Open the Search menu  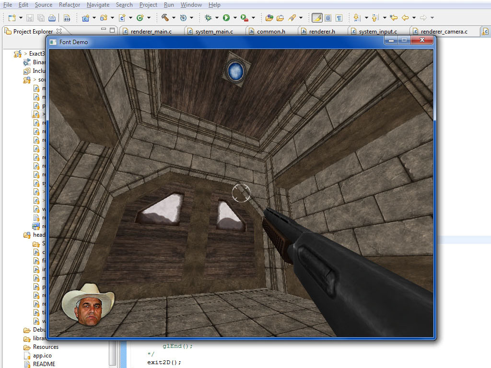click(124, 5)
